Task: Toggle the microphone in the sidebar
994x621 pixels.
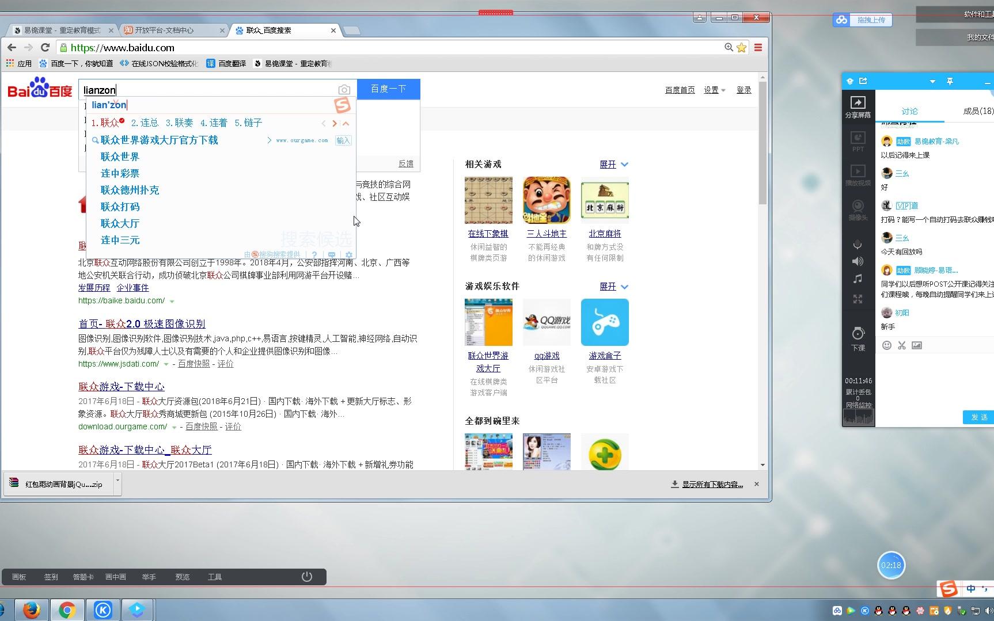Action: tap(858, 244)
